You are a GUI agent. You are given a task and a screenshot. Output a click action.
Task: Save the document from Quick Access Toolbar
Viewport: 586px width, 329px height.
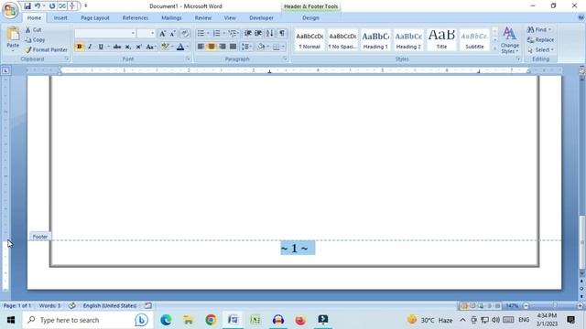pyautogui.click(x=27, y=6)
